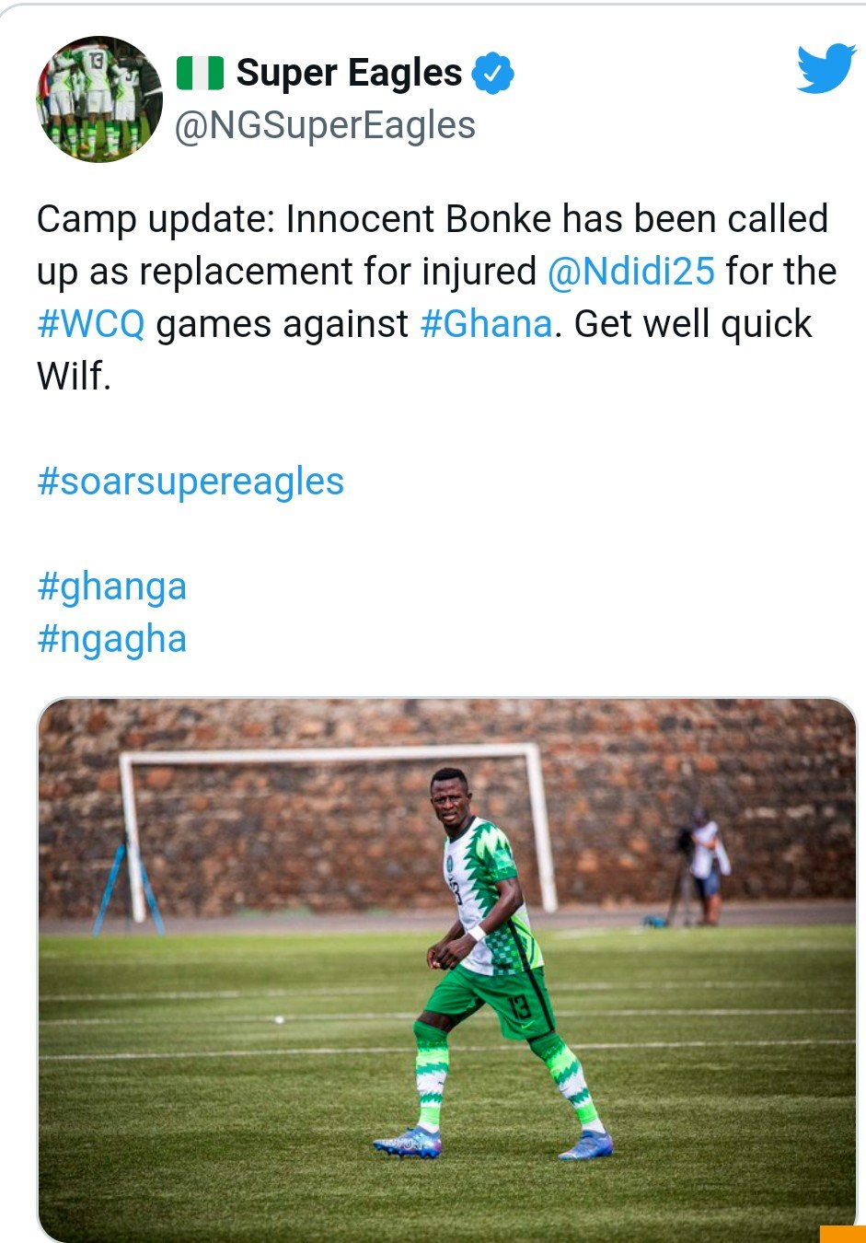The image size is (866, 1243).
Task: Click the 'Get well quick' text
Action: coord(693,324)
